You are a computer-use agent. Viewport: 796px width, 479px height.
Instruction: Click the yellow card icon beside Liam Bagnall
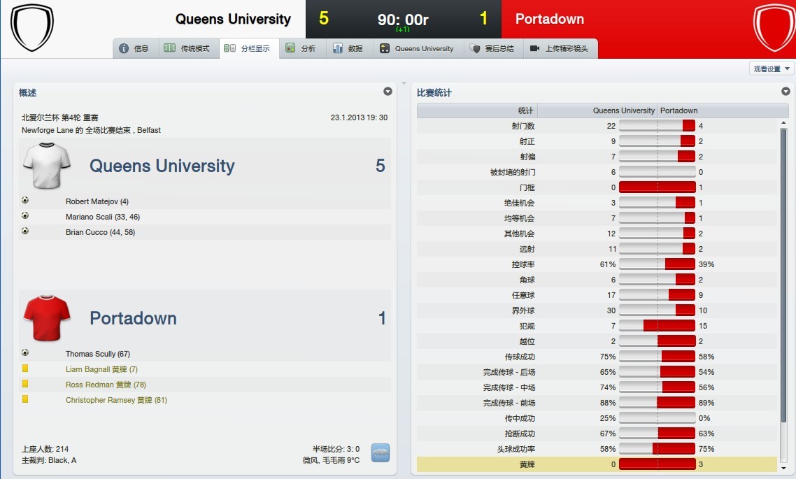point(26,369)
